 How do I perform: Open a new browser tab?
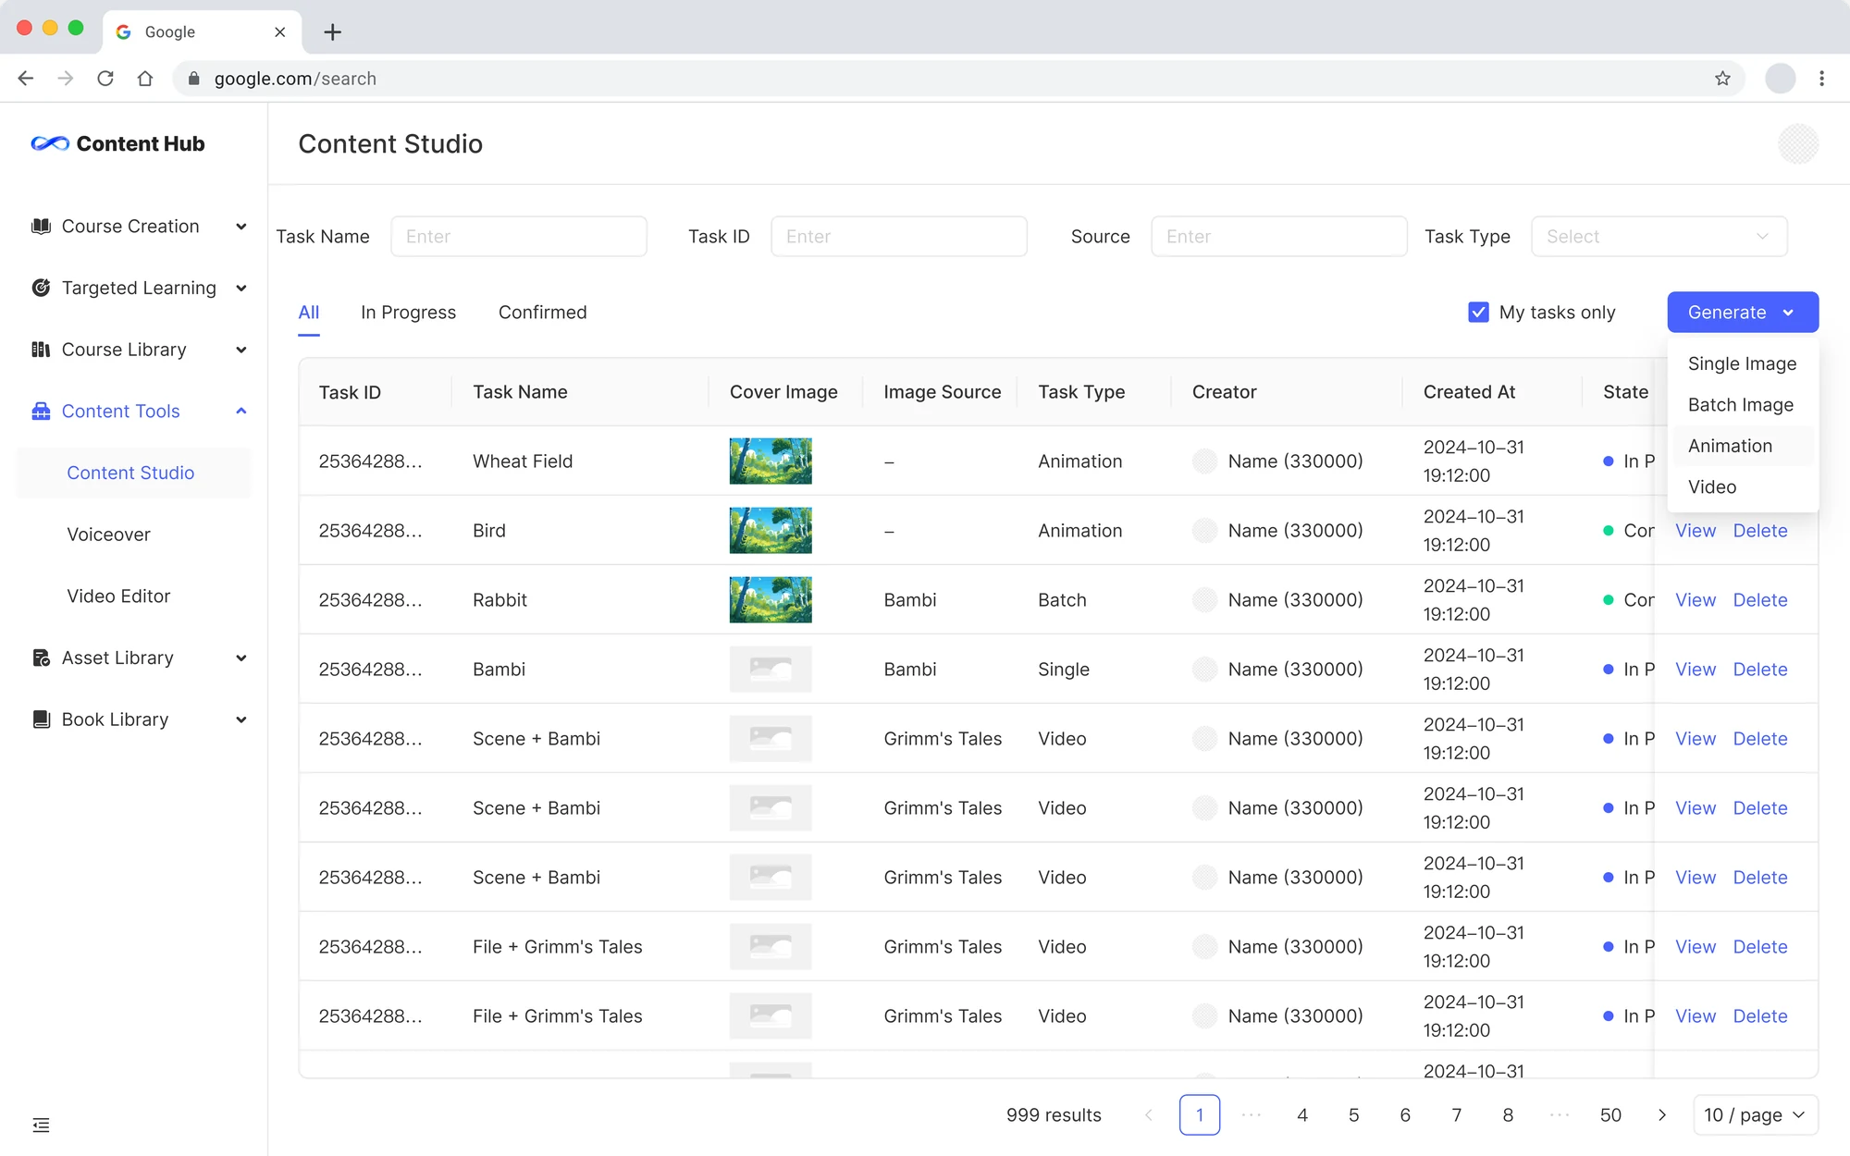pyautogui.click(x=333, y=32)
